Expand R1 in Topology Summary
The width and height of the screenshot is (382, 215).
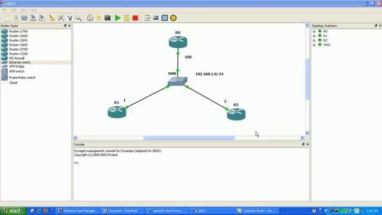pos(314,36)
